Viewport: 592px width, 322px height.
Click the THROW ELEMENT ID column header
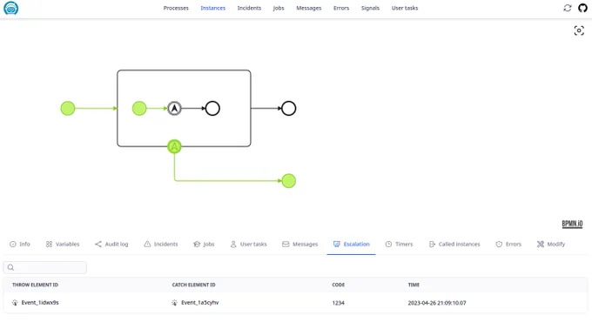(35, 285)
